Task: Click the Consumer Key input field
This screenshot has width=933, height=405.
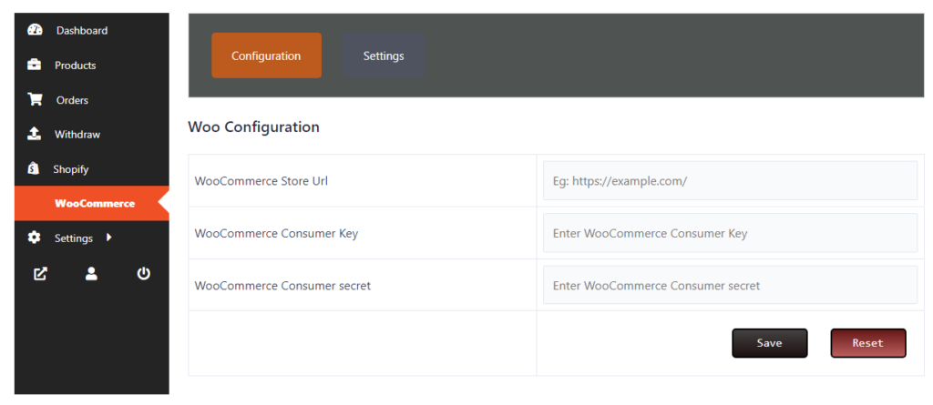Action: coord(730,233)
